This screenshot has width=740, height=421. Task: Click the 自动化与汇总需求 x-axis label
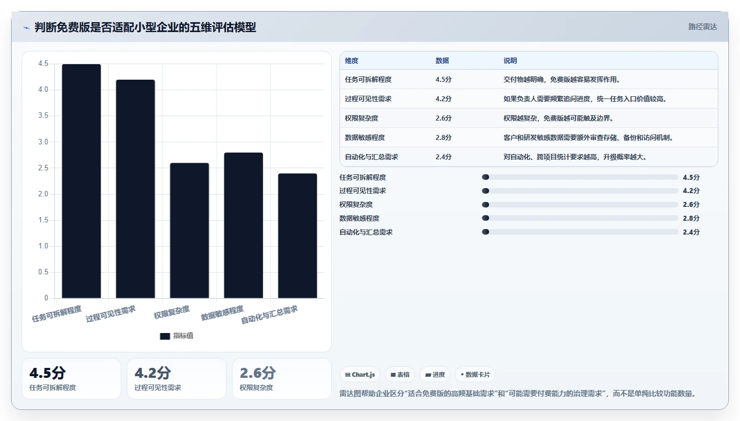click(x=270, y=315)
